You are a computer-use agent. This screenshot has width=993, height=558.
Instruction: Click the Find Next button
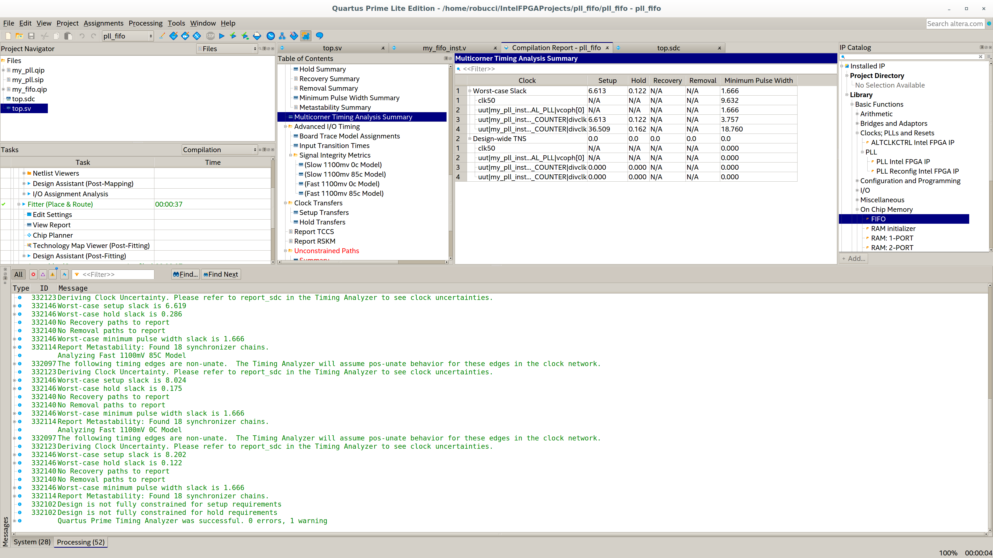pos(221,274)
